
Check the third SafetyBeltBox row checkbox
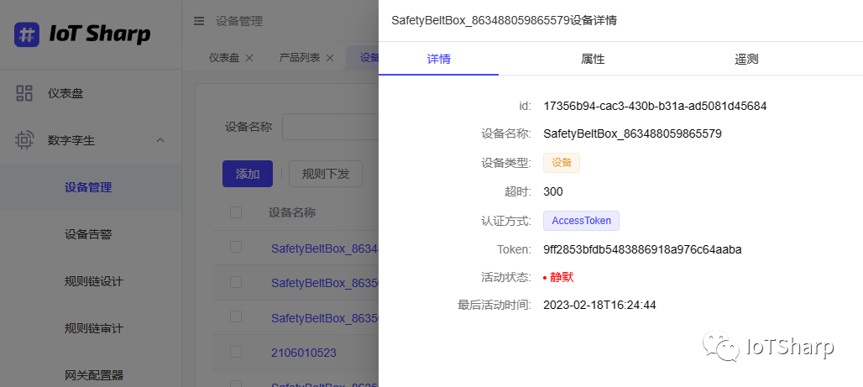(x=236, y=316)
